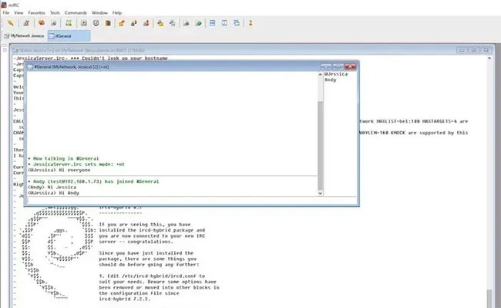Click #General chat scrollbar down arrow
This screenshot has width=501, height=308.
tap(320, 193)
